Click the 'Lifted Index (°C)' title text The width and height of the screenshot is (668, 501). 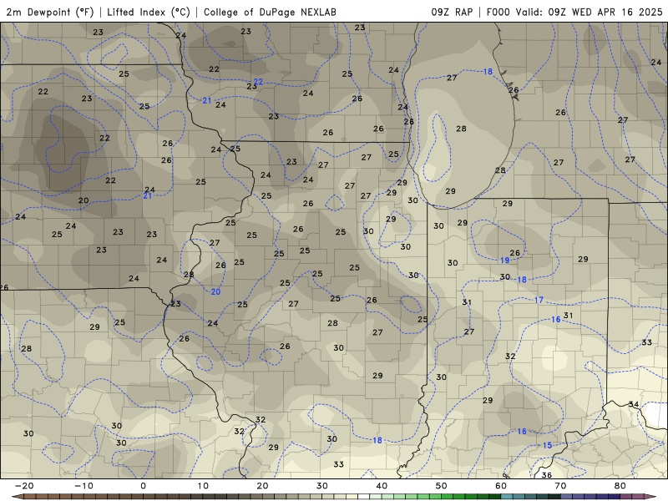(149, 12)
